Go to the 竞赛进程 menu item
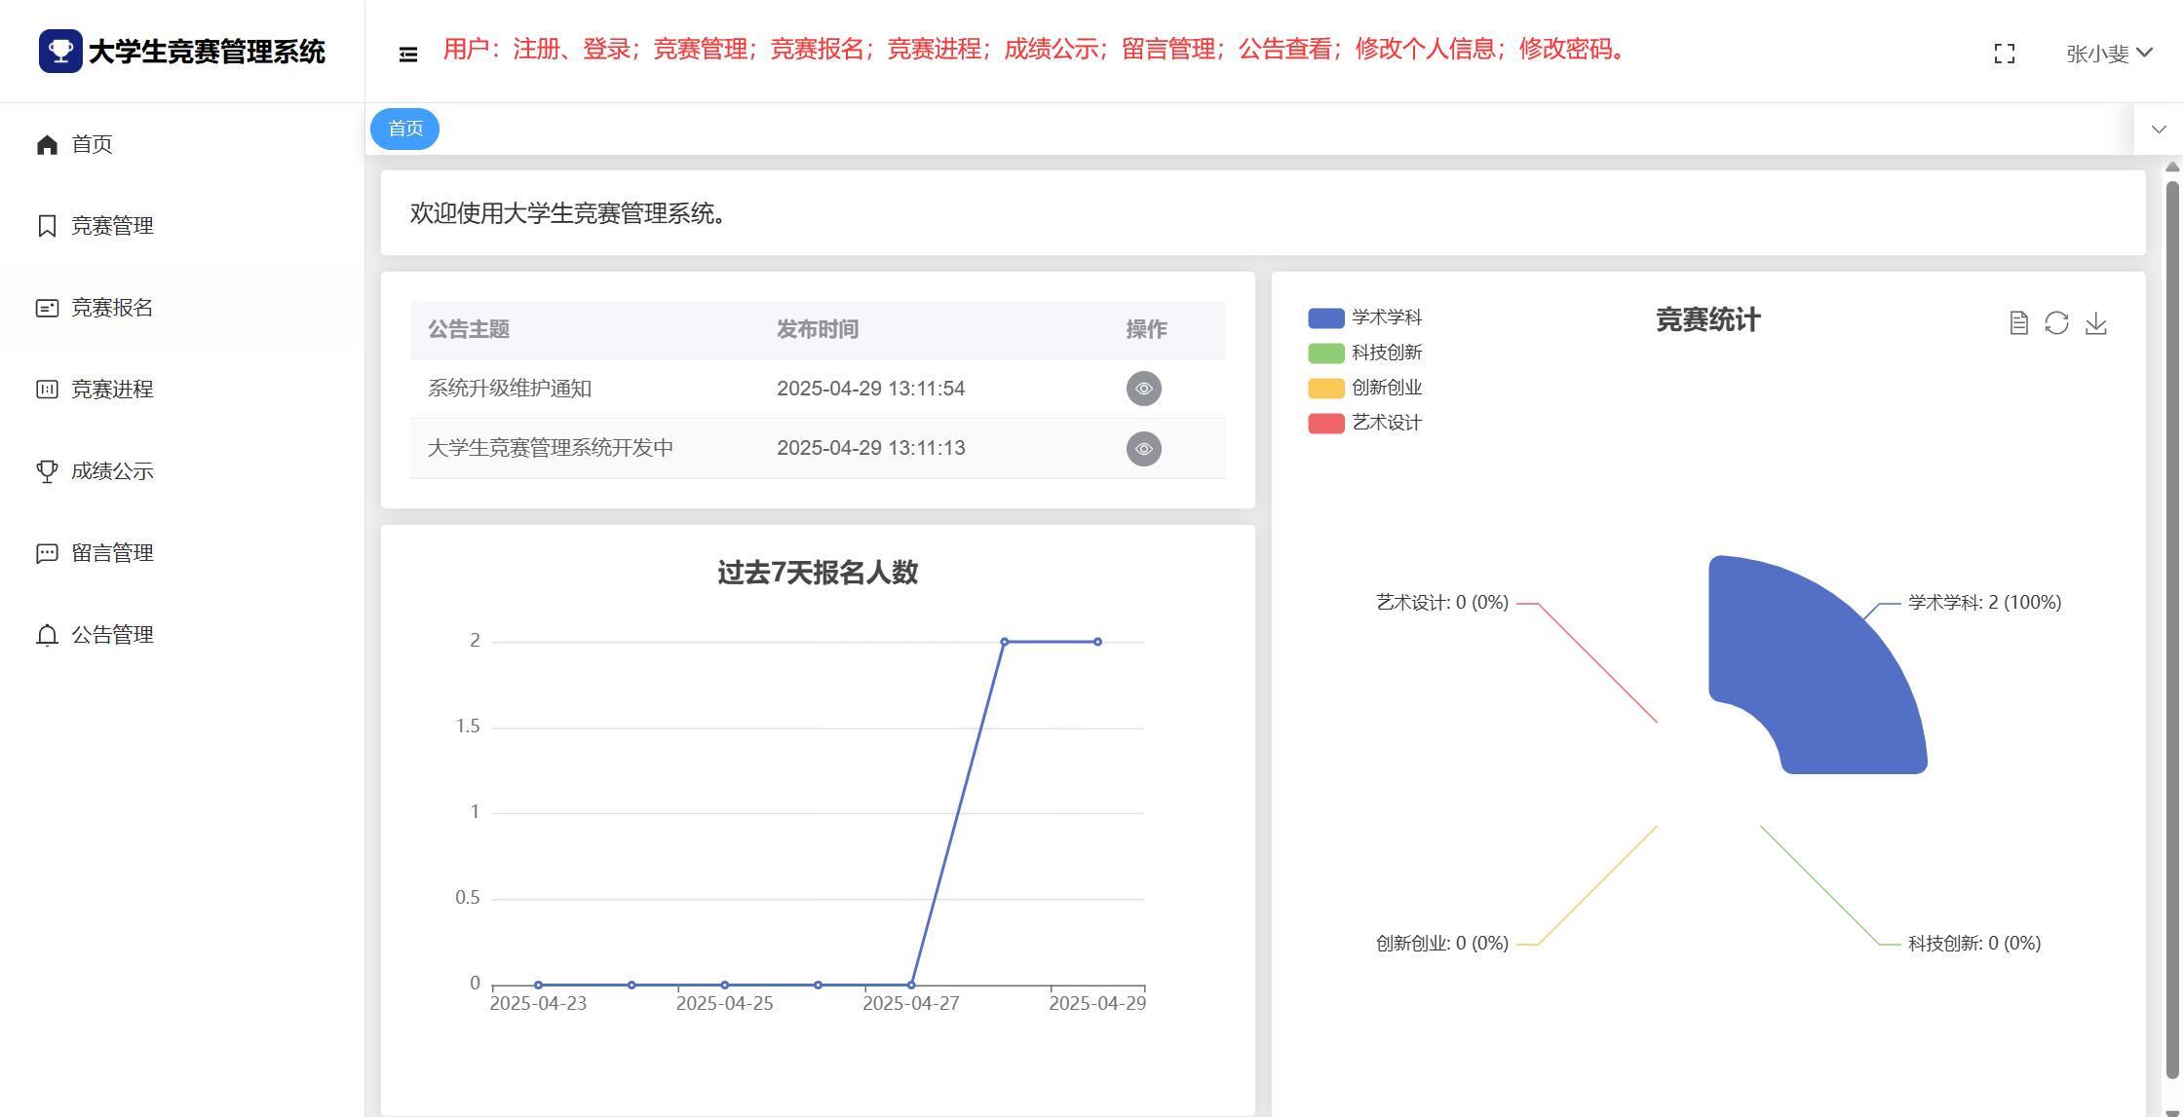The image size is (2183, 1117). 112,390
